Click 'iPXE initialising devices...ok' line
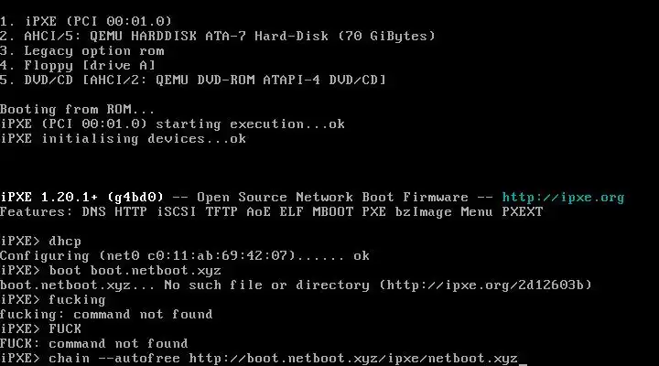Image resolution: width=659 pixels, height=366 pixels. 123,138
